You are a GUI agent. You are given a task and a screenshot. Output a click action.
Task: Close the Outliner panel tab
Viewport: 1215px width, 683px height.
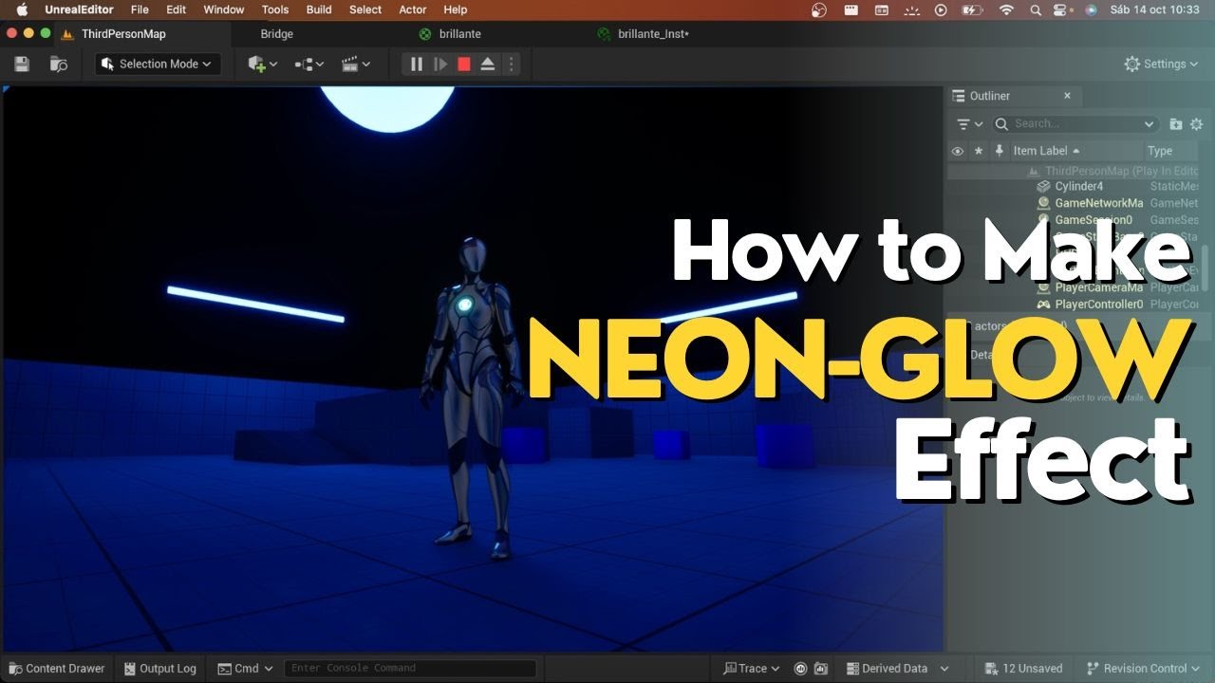click(x=1067, y=96)
